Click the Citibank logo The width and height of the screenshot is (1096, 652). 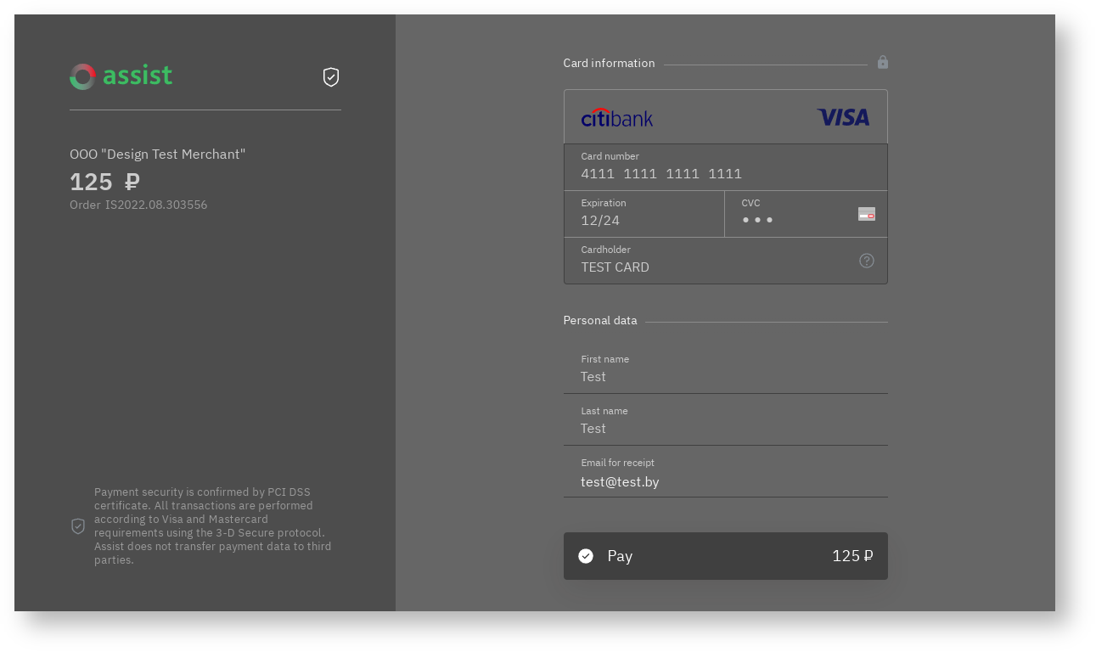click(617, 118)
